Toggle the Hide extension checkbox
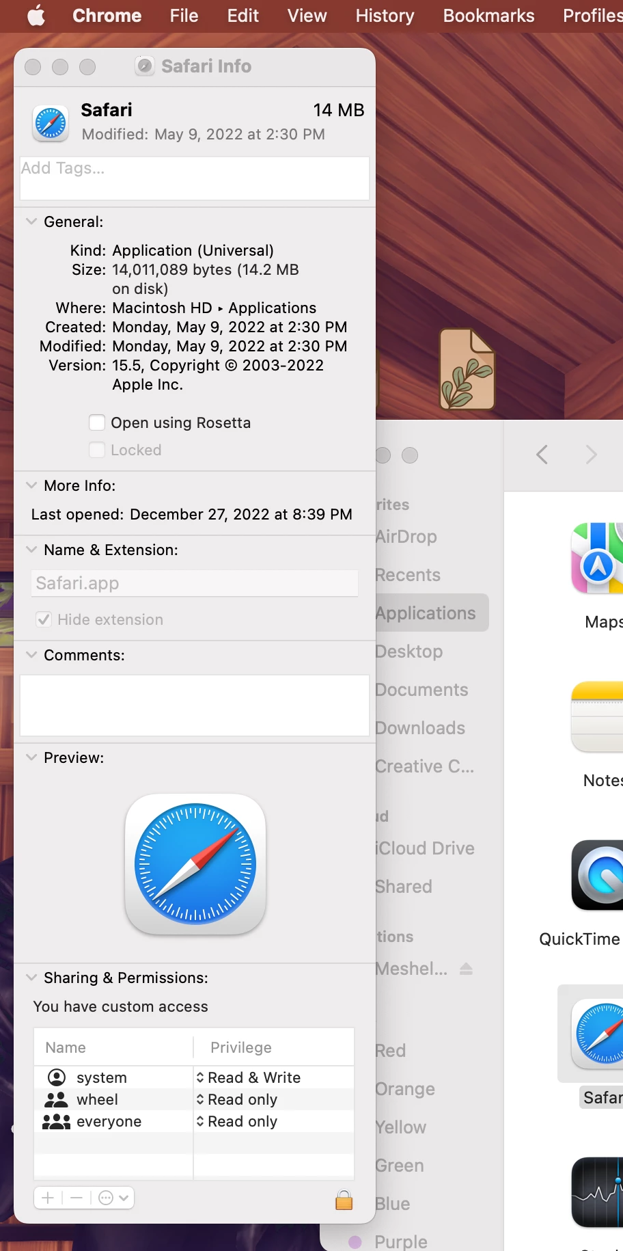Image resolution: width=623 pixels, height=1251 pixels. pos(44,619)
